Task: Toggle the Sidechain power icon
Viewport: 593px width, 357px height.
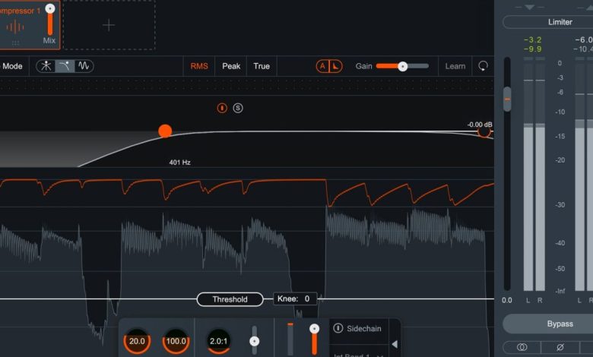Action: click(338, 328)
